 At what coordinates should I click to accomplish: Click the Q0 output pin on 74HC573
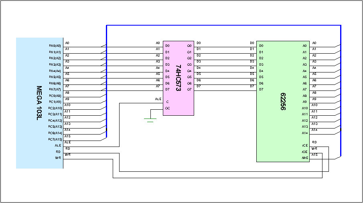[189, 46]
